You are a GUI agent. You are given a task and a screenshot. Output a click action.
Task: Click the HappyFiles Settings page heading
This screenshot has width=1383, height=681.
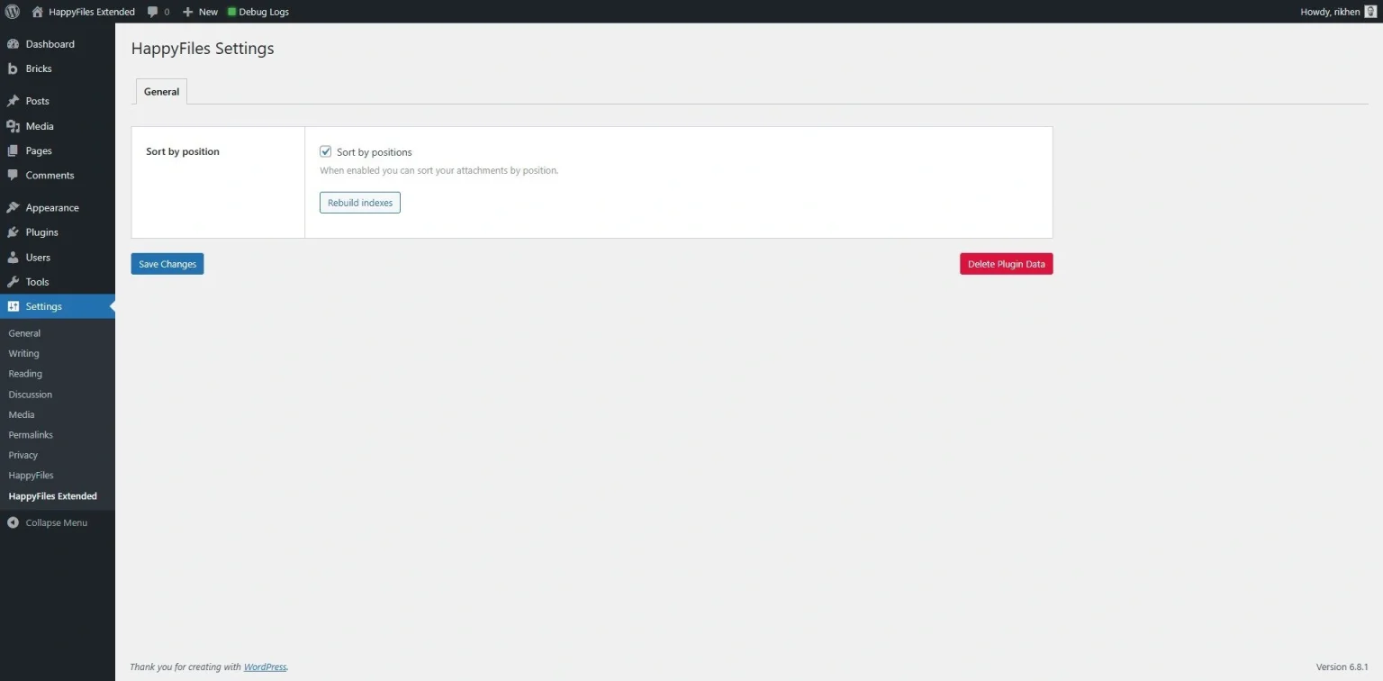(x=203, y=49)
